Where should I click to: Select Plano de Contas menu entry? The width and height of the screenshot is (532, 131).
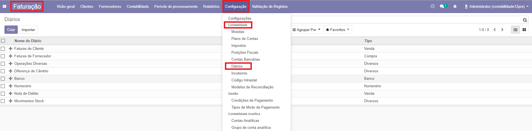click(245, 39)
